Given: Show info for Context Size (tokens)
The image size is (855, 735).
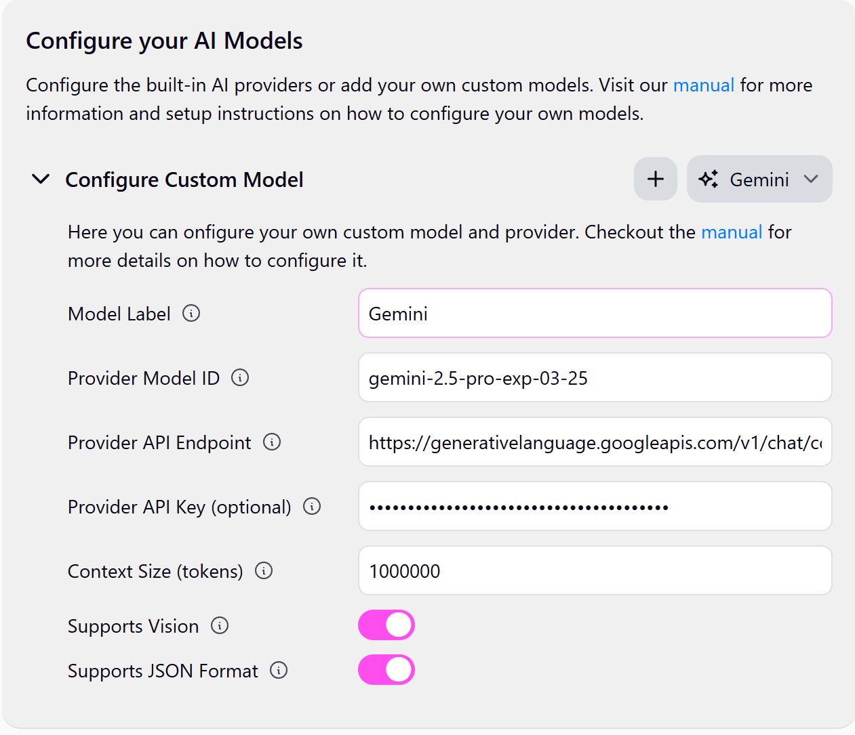Looking at the screenshot, I should point(264,570).
